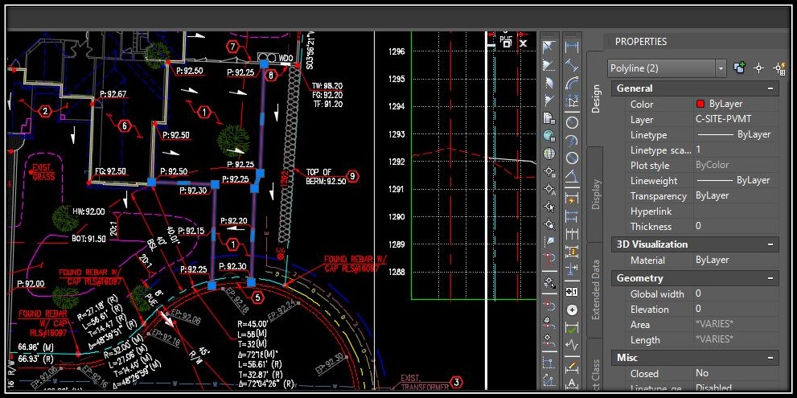The width and height of the screenshot is (797, 398).
Task: Select the Point Name transparent command
Action: coord(549,189)
